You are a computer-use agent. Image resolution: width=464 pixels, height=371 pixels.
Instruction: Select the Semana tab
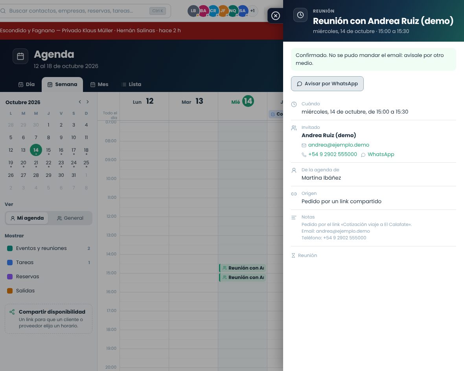[x=63, y=84]
